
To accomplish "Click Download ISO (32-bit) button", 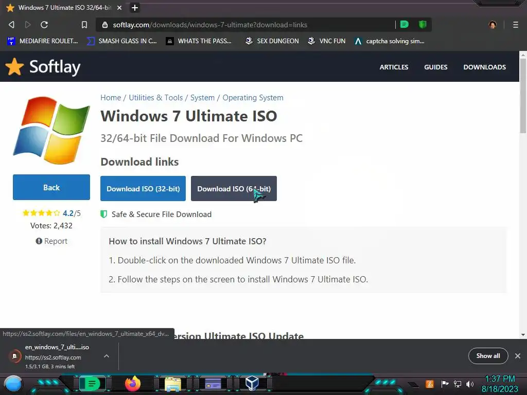I will (143, 188).
